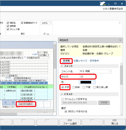The image size is (126, 130).
Task: Click the 納品書計等 - 伝票計 グループ category text
Action: pyautogui.click(x=98, y=54)
